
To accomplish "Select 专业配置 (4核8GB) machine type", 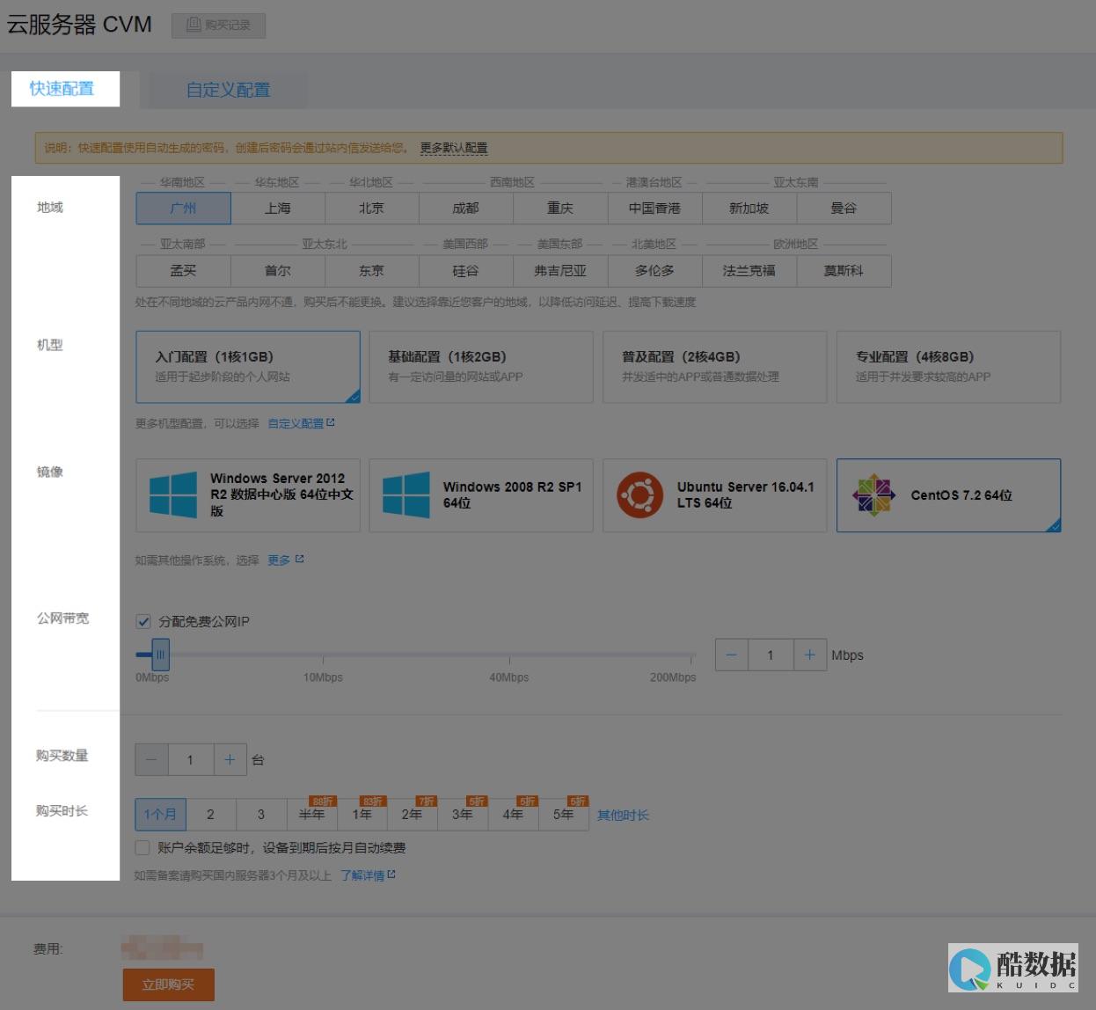I will 948,367.
